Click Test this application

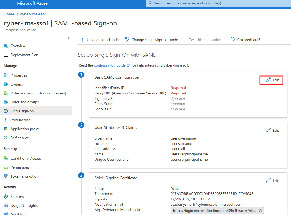click(x=202, y=40)
